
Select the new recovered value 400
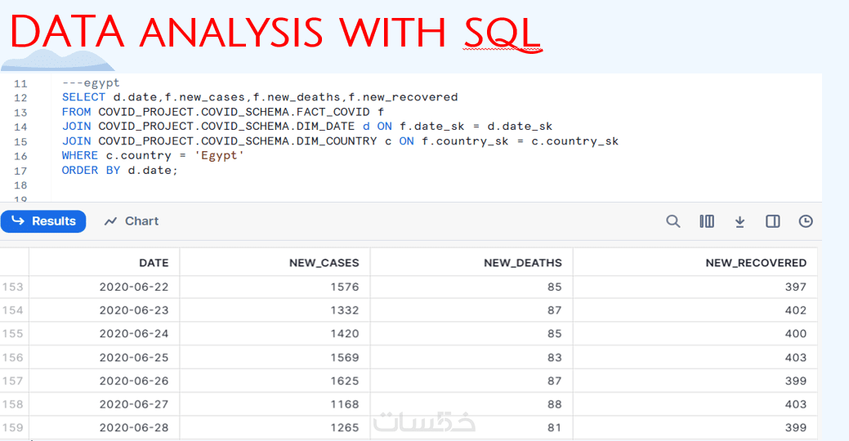point(796,334)
